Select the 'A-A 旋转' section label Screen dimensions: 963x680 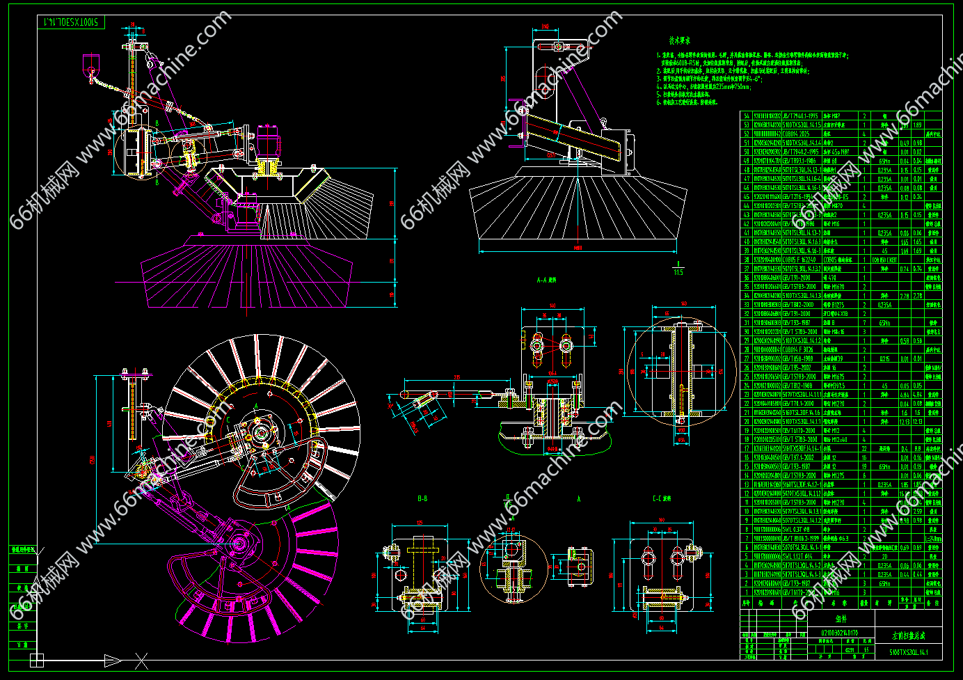[x=547, y=280]
